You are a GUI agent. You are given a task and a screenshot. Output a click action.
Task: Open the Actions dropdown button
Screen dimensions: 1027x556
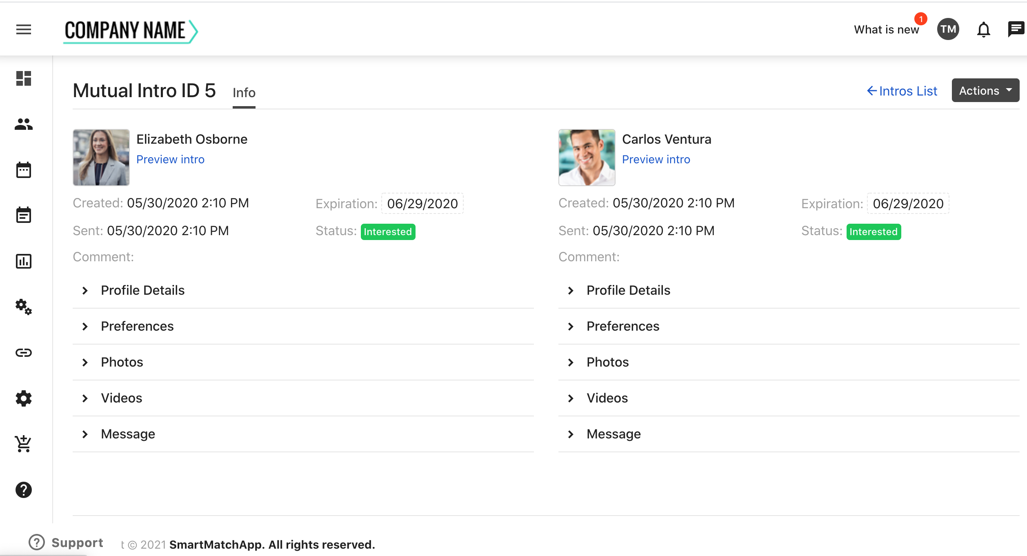985,91
